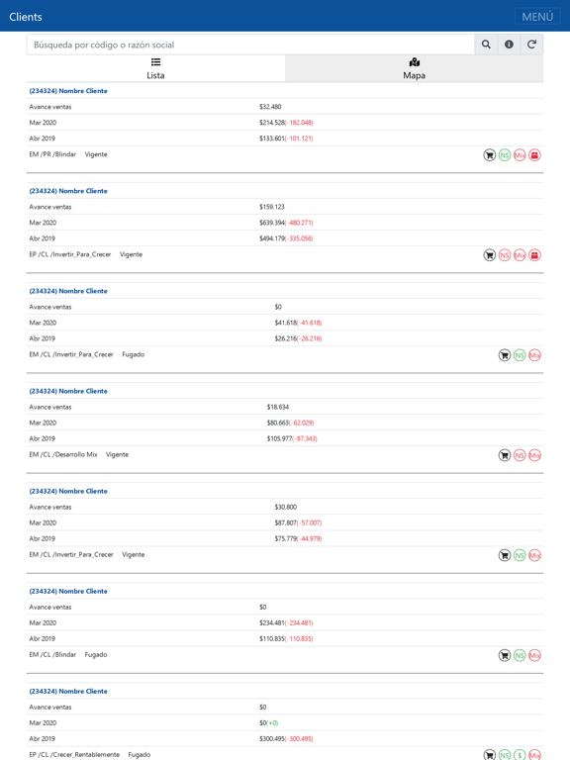Click NS icon in EM /CL /Invertir_Para_Crecer Vigente row

(520, 555)
